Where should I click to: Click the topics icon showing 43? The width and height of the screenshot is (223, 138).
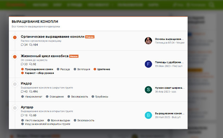pyautogui.click(x=22, y=92)
